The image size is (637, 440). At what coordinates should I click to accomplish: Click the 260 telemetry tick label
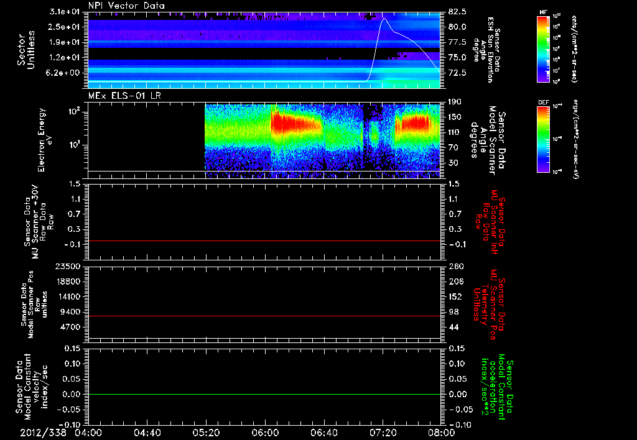[x=455, y=267]
